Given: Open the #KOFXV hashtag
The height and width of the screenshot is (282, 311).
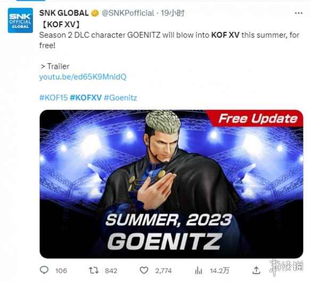Looking at the screenshot, I should pos(86,98).
